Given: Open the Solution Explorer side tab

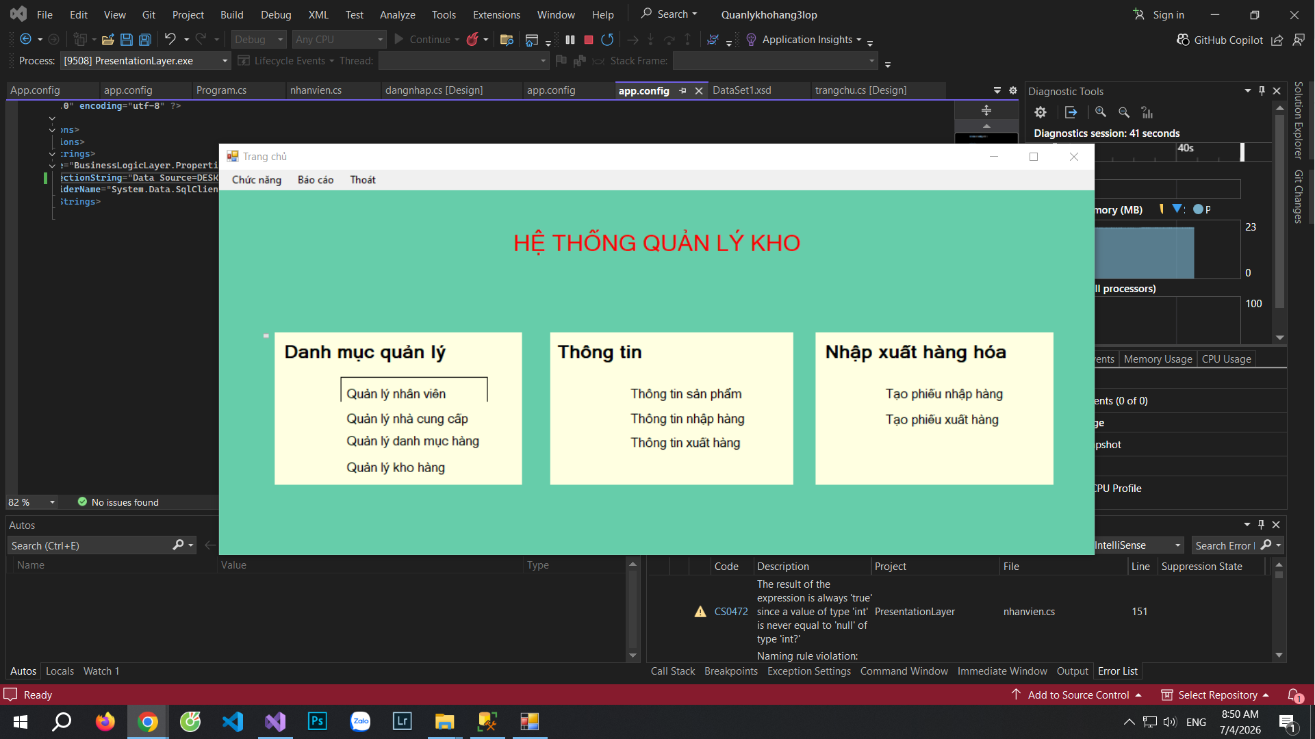Looking at the screenshot, I should [x=1298, y=120].
